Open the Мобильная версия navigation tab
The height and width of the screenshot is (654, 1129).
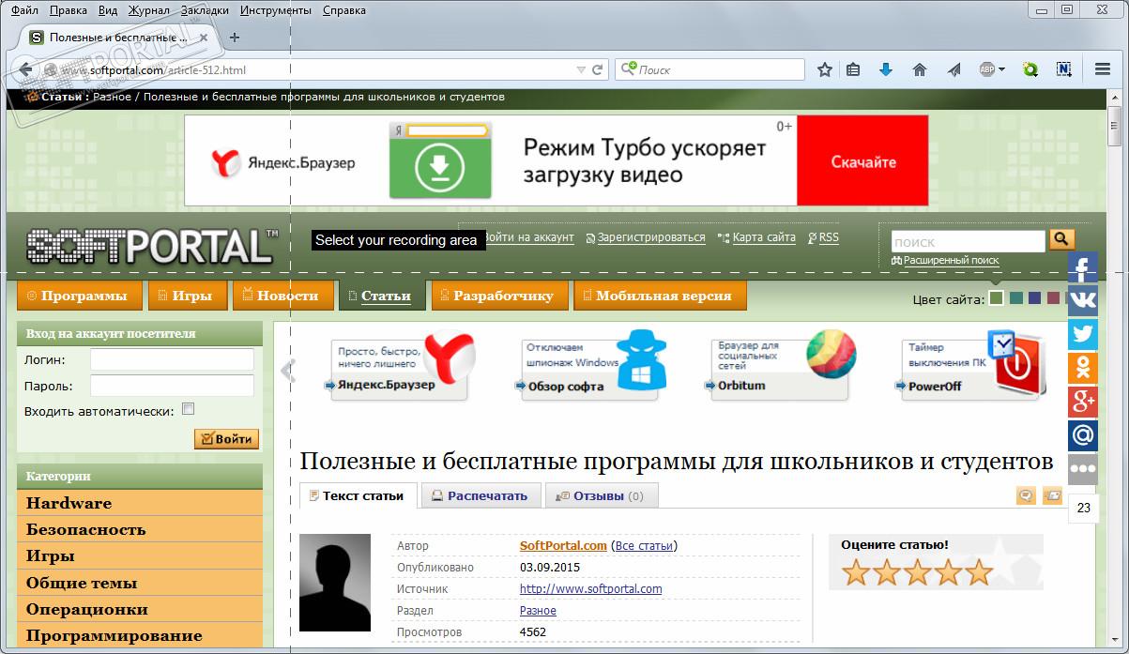[659, 296]
